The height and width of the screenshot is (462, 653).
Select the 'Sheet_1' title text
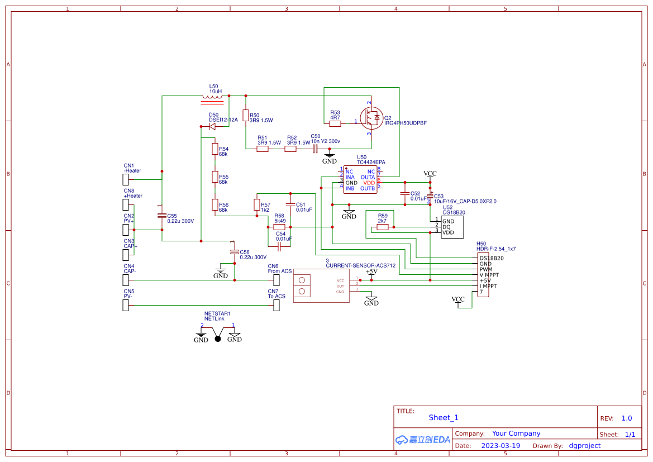(x=443, y=417)
